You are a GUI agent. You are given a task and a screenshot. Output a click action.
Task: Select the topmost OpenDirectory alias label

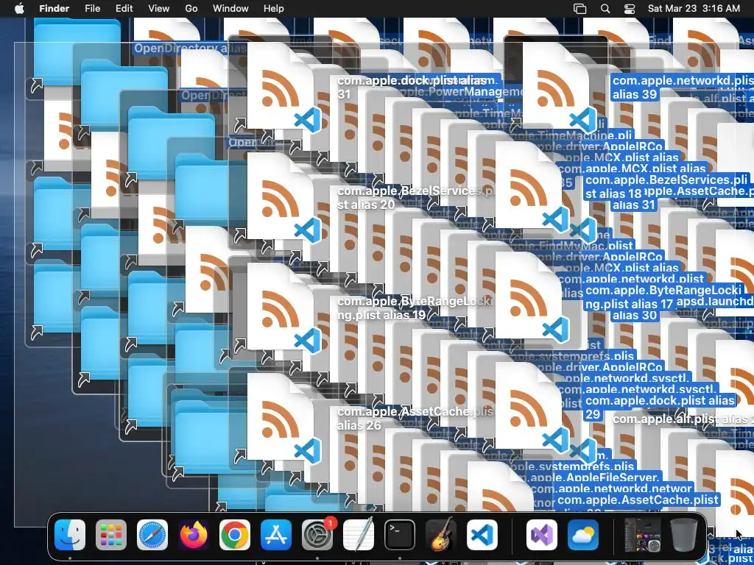click(x=190, y=48)
